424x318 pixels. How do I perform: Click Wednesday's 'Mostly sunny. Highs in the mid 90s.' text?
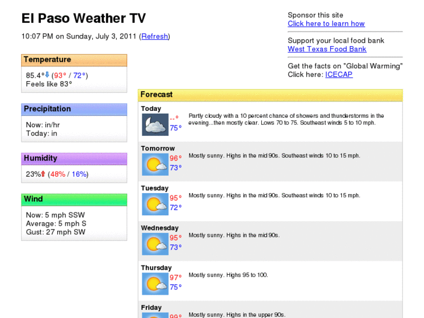pos(234,235)
